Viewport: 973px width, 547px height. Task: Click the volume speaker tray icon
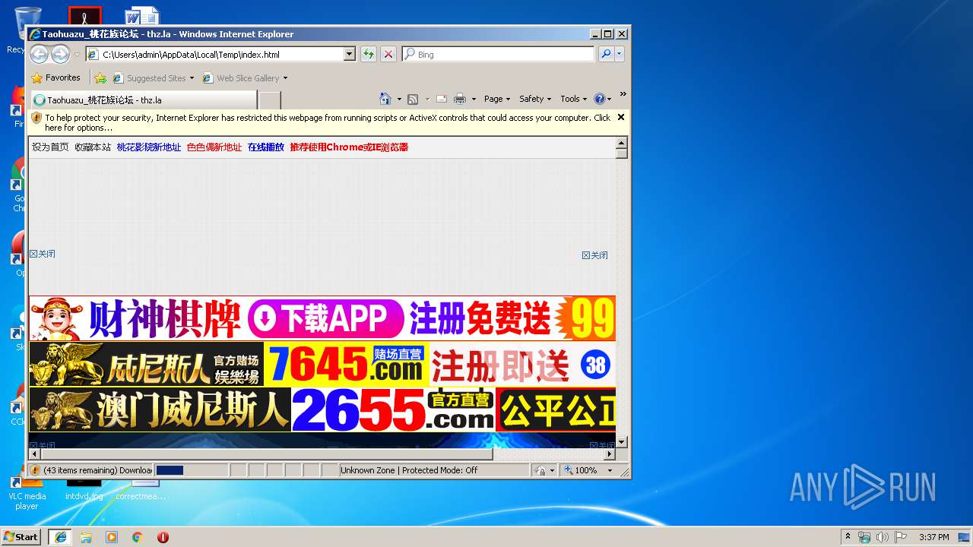tap(883, 537)
